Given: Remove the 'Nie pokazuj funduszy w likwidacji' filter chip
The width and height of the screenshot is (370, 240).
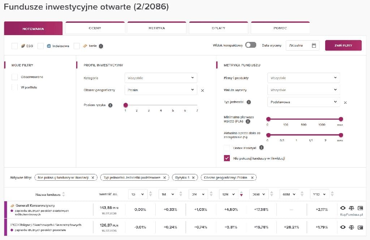Looking at the screenshot, I should (x=93, y=177).
